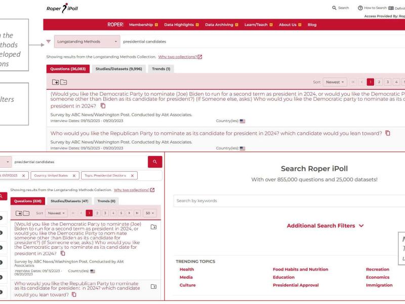The image size is (405, 304).
Task: Copy the Democratic Party question in the 36,083-result list
Action: (103, 106)
